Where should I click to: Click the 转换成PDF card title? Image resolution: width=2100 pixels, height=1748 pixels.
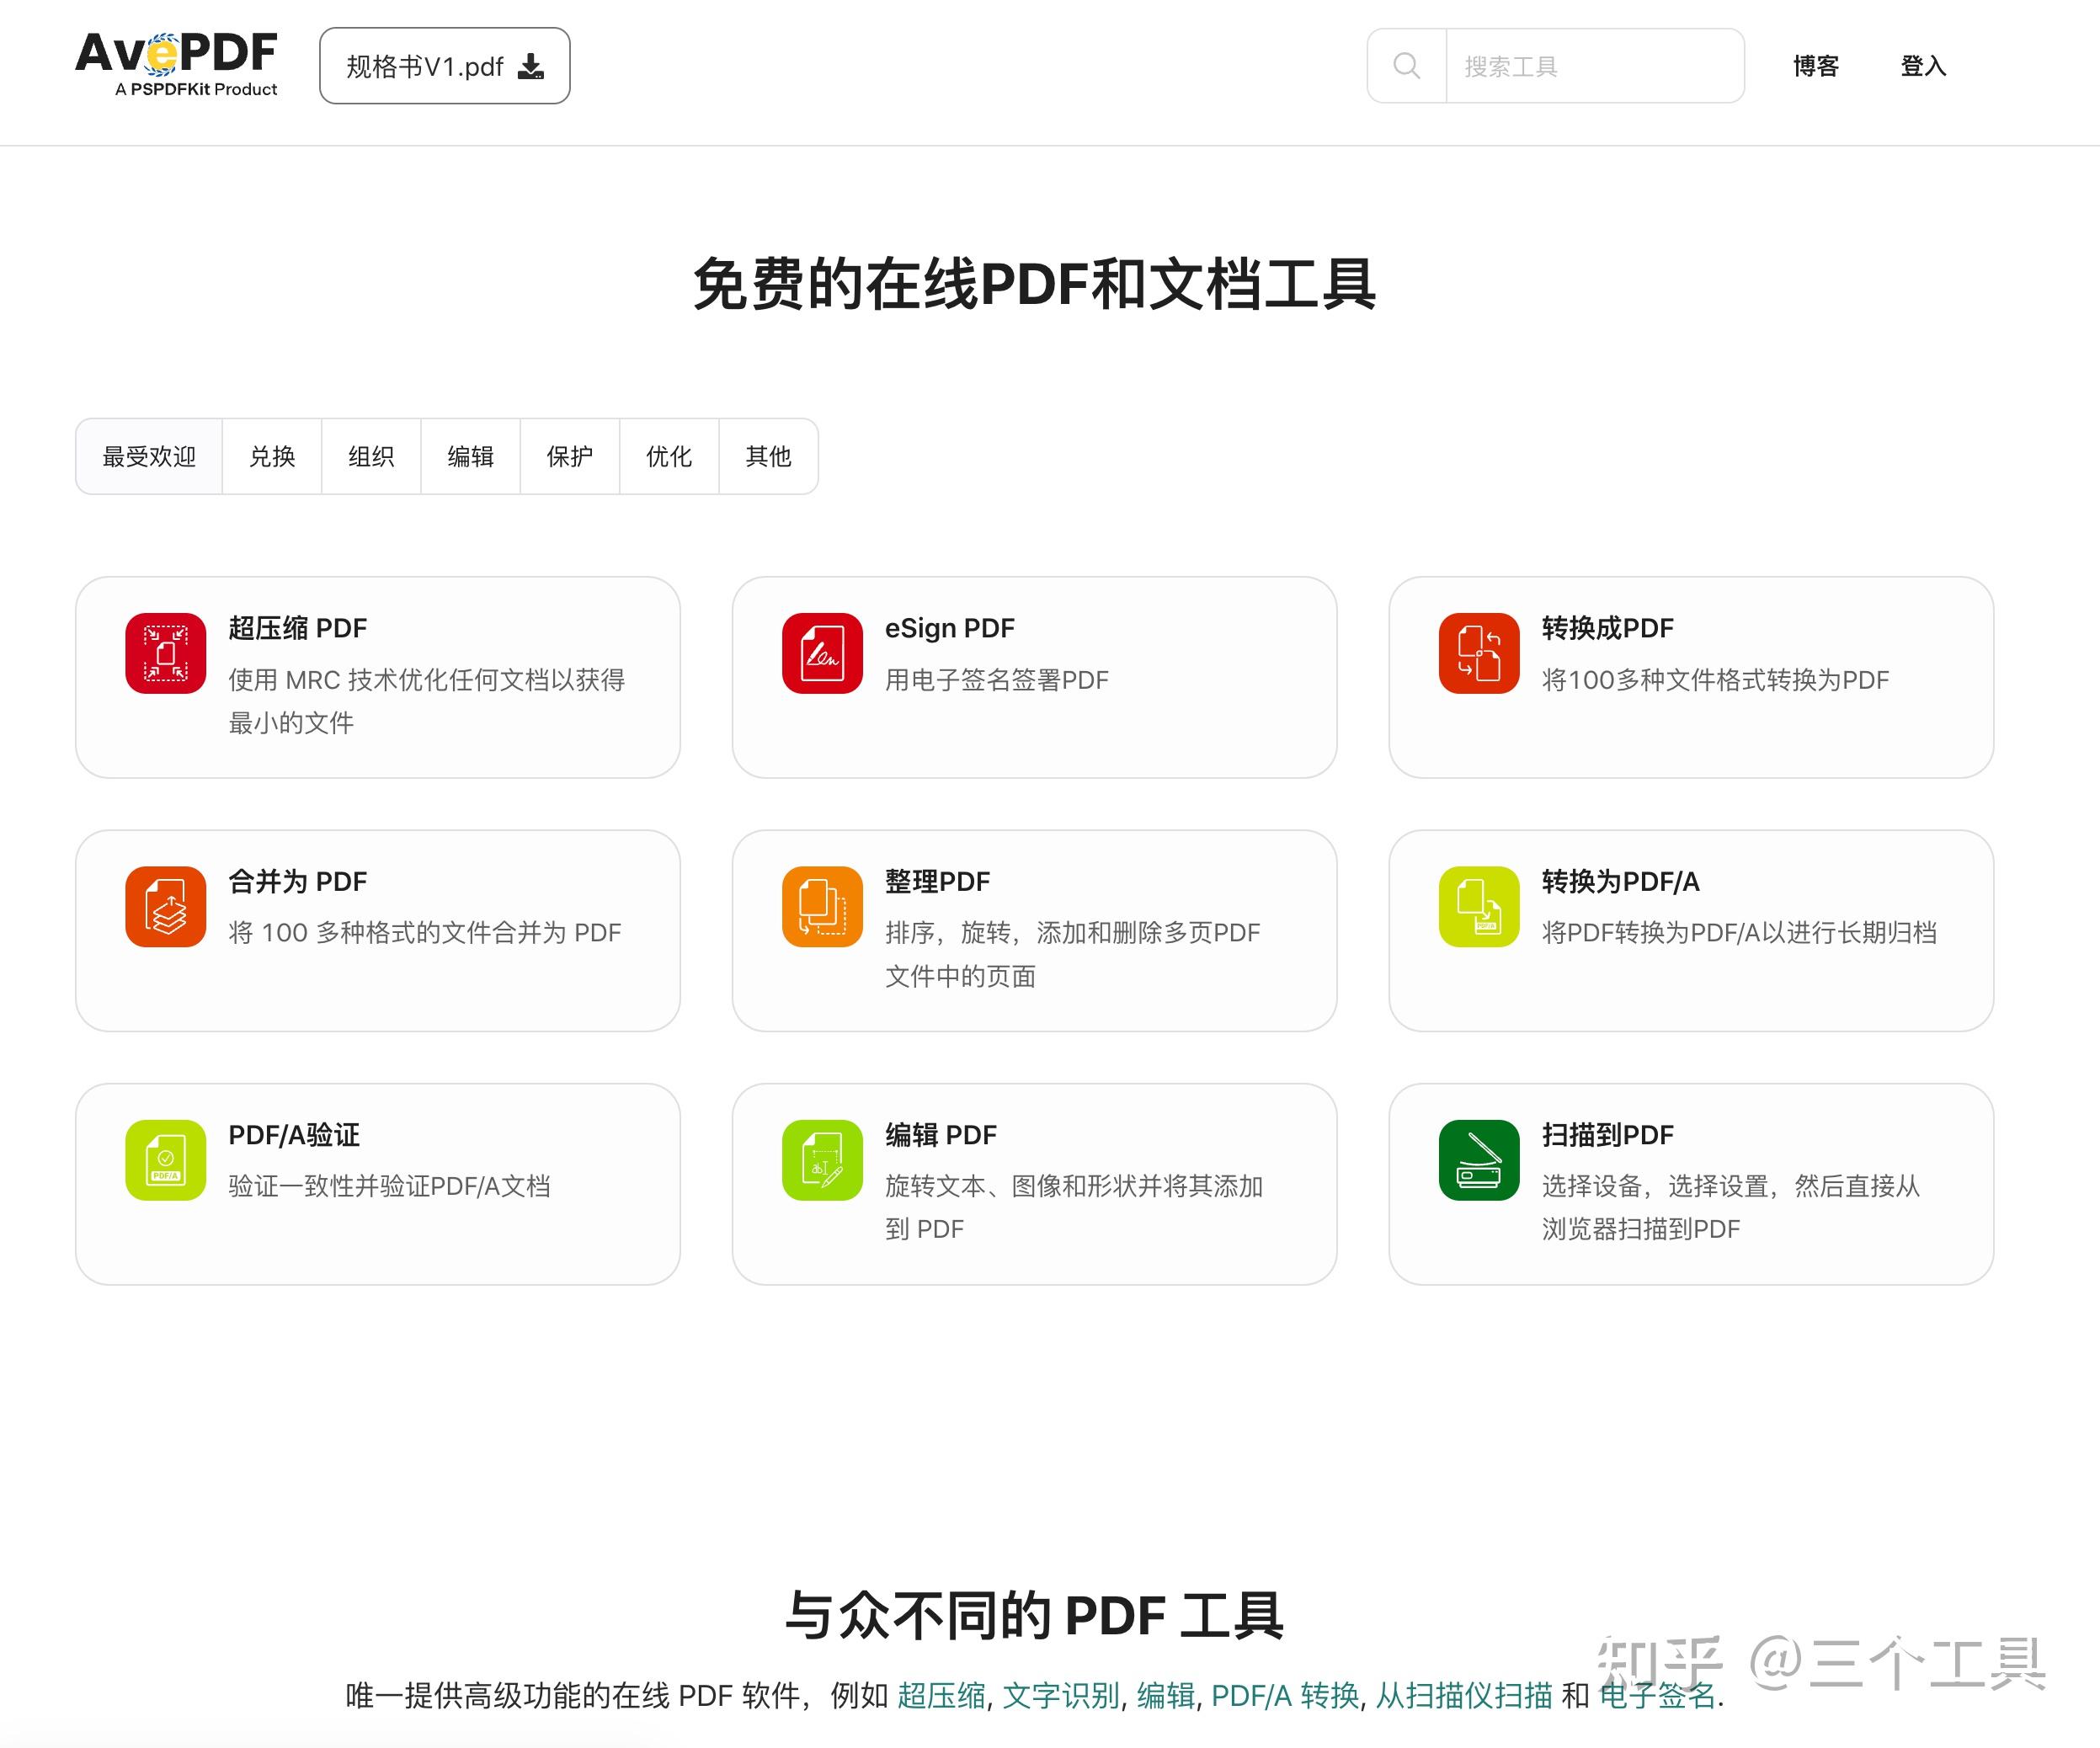1608,628
